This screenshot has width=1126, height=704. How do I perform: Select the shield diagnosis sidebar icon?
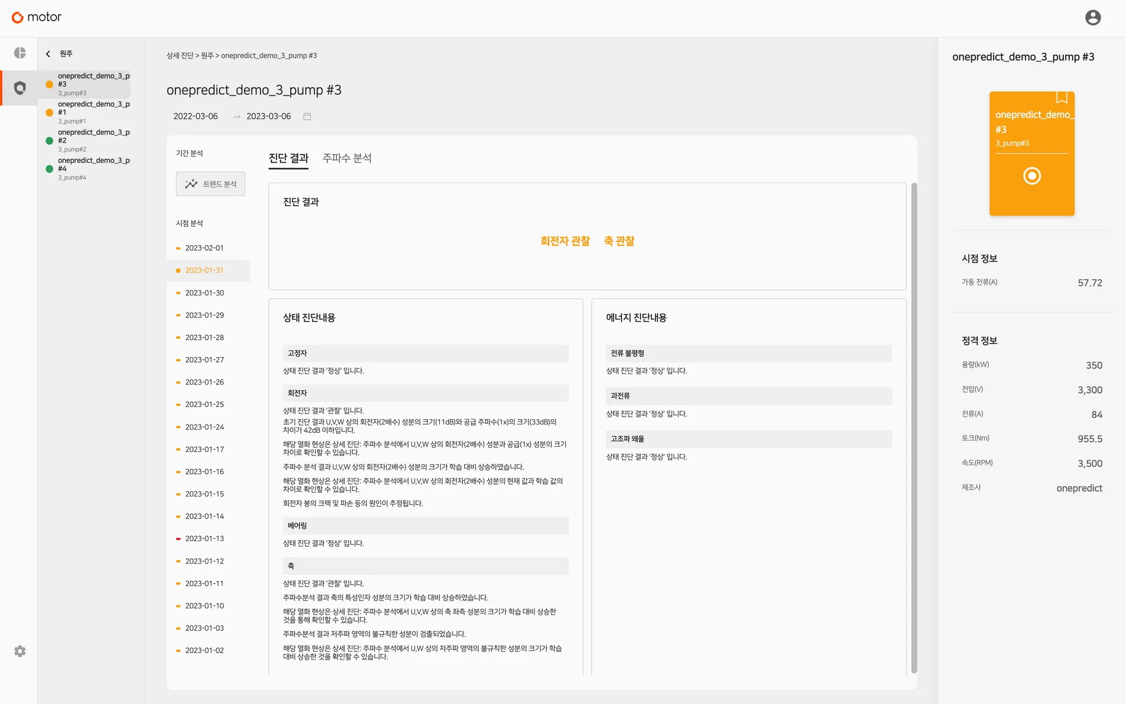coord(20,88)
